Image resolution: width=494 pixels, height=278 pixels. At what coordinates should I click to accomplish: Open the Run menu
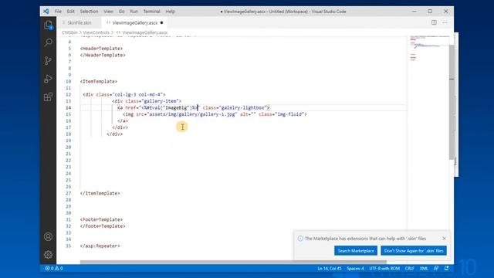pyautogui.click(x=134, y=12)
